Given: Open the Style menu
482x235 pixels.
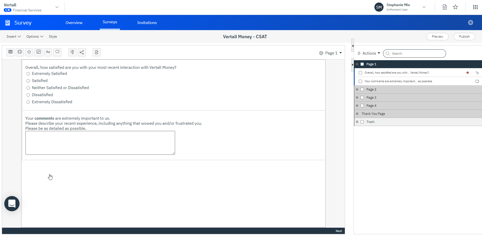Looking at the screenshot, I should coord(53,36).
